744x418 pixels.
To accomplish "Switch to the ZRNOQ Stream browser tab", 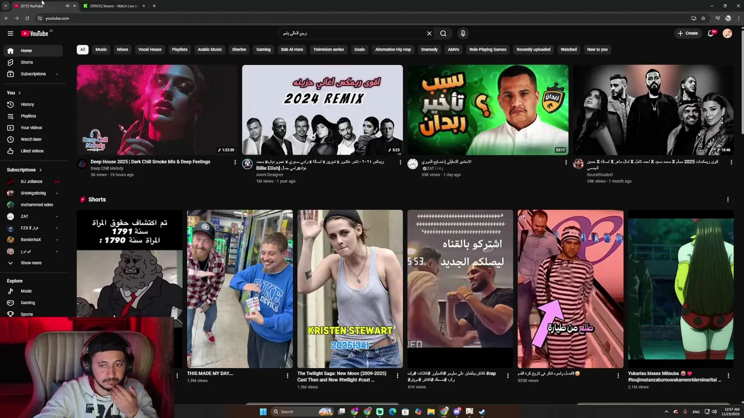I will point(113,6).
